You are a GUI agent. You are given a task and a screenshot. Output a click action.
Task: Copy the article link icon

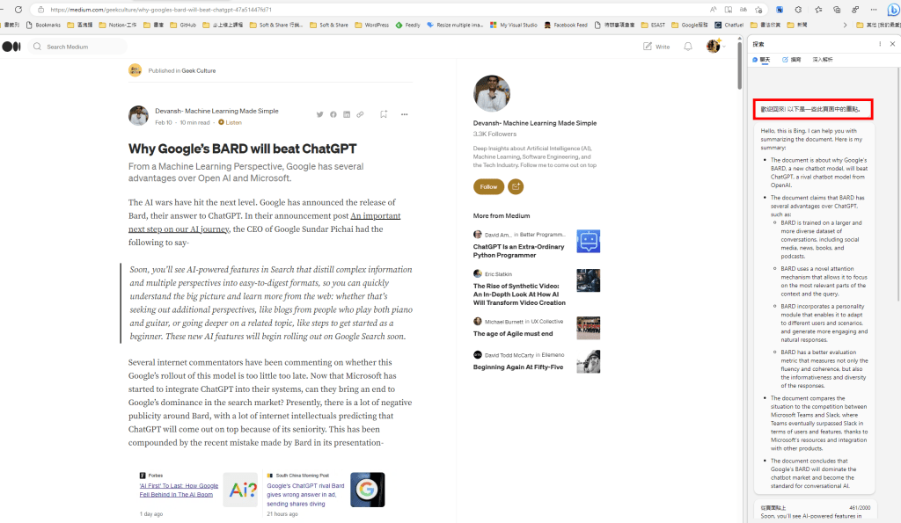360,114
